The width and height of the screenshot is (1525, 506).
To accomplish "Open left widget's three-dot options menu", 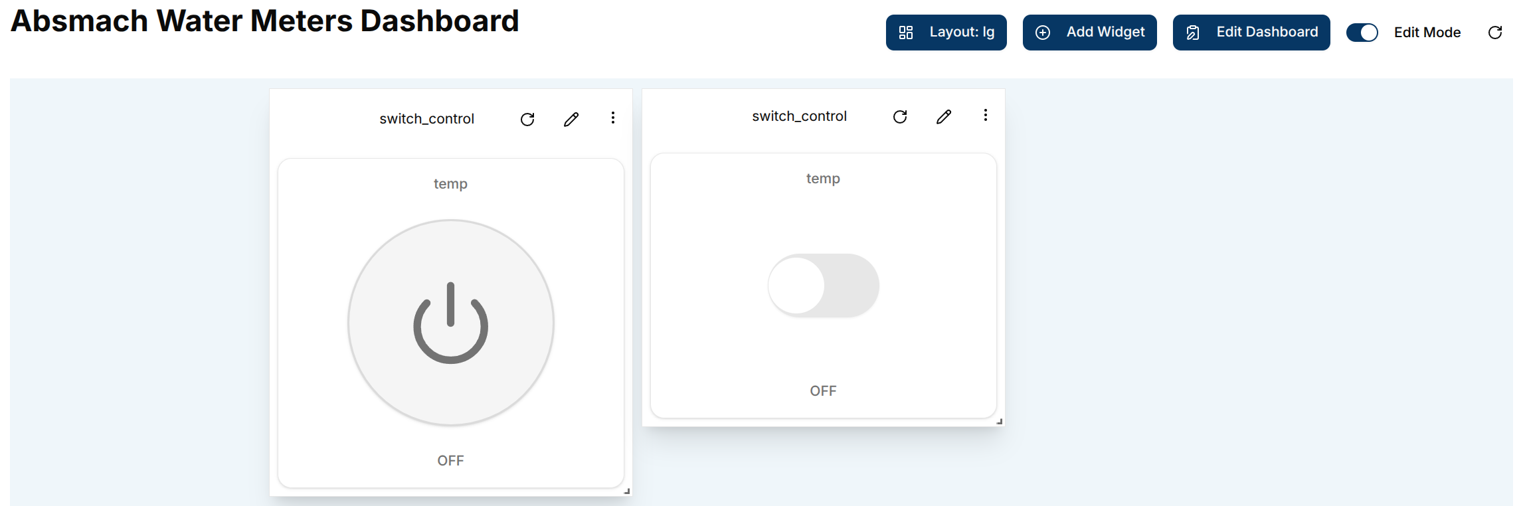I will coord(613,118).
